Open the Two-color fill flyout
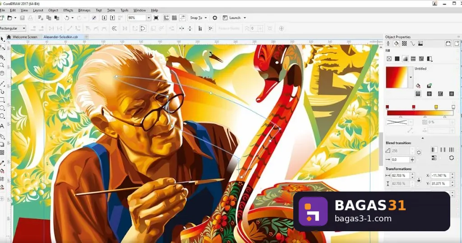462x243 pixels. pyautogui.click(x=430, y=59)
